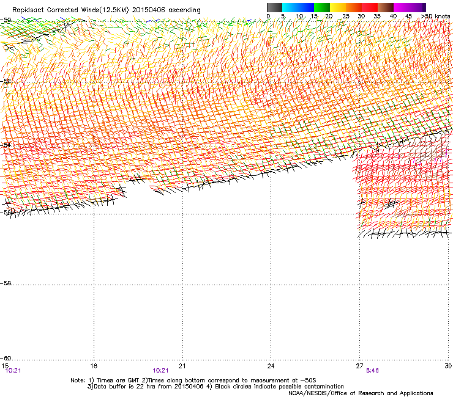
Task: Click the '>50 knots' legend label
Action: click(435, 16)
